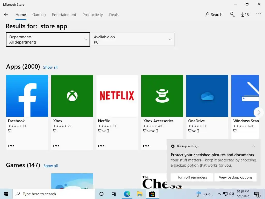
Task: Open the account sign-in icon
Action: click(232, 15)
